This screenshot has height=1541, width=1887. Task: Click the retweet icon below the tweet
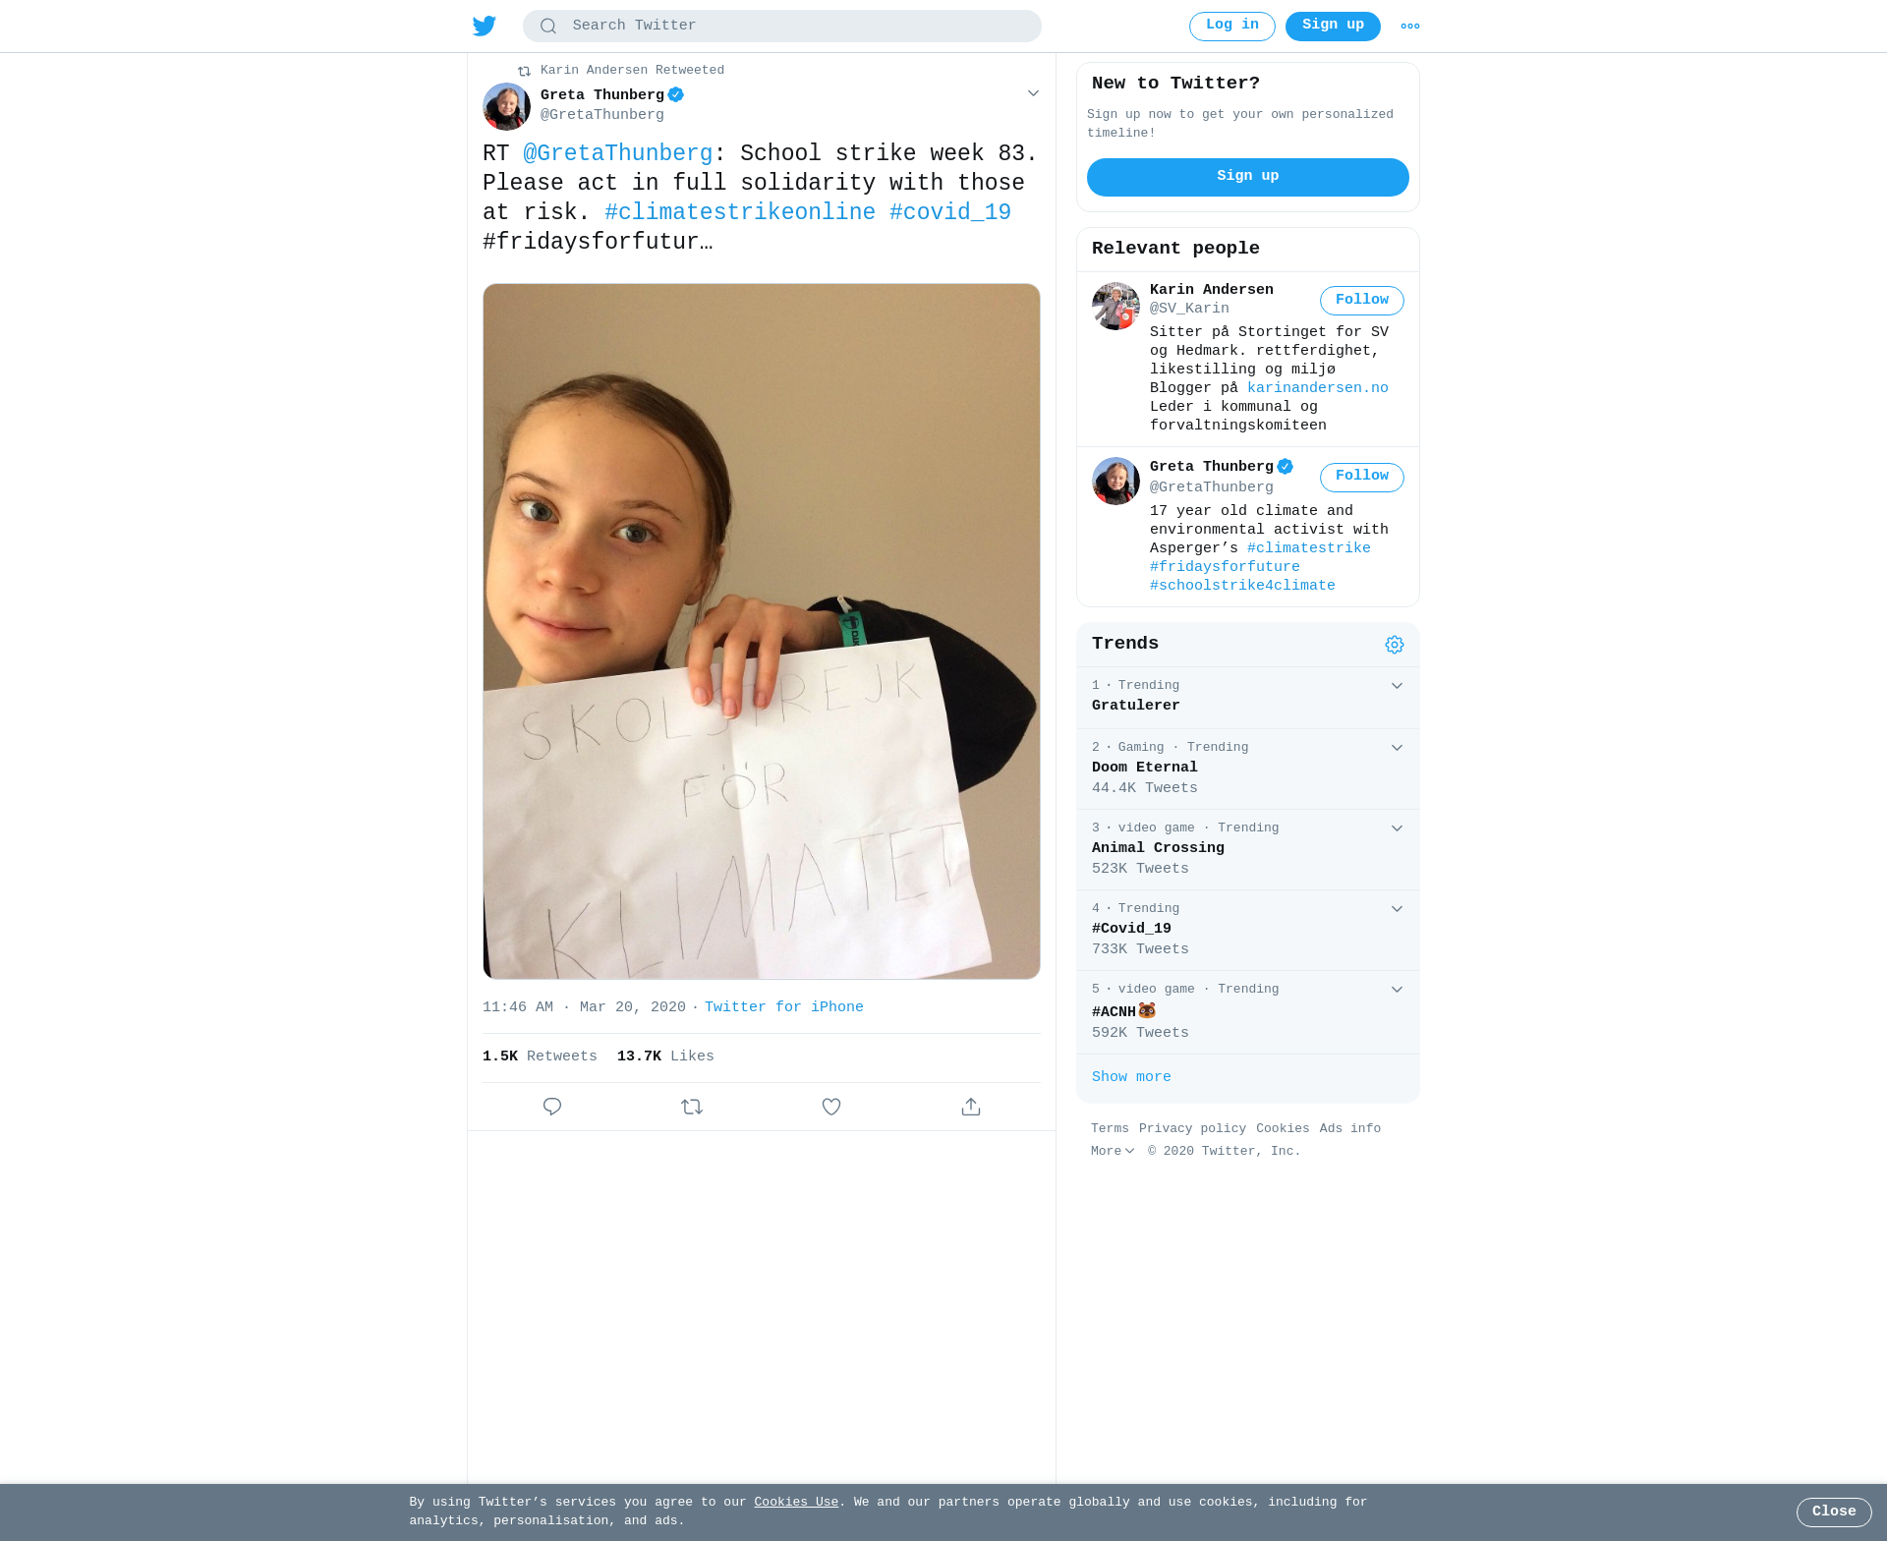tap(692, 1107)
